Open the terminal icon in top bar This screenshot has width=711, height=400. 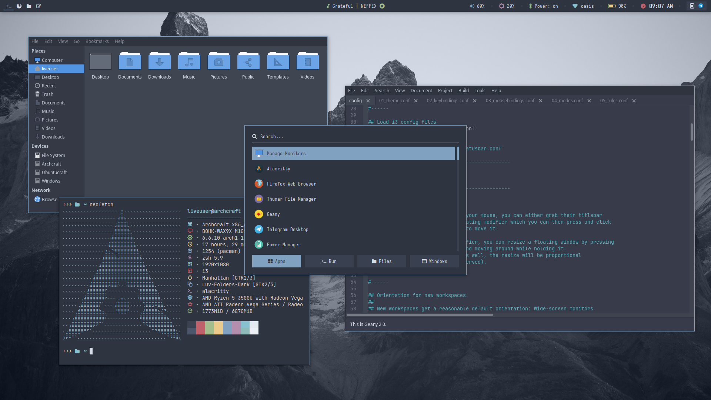(9, 6)
